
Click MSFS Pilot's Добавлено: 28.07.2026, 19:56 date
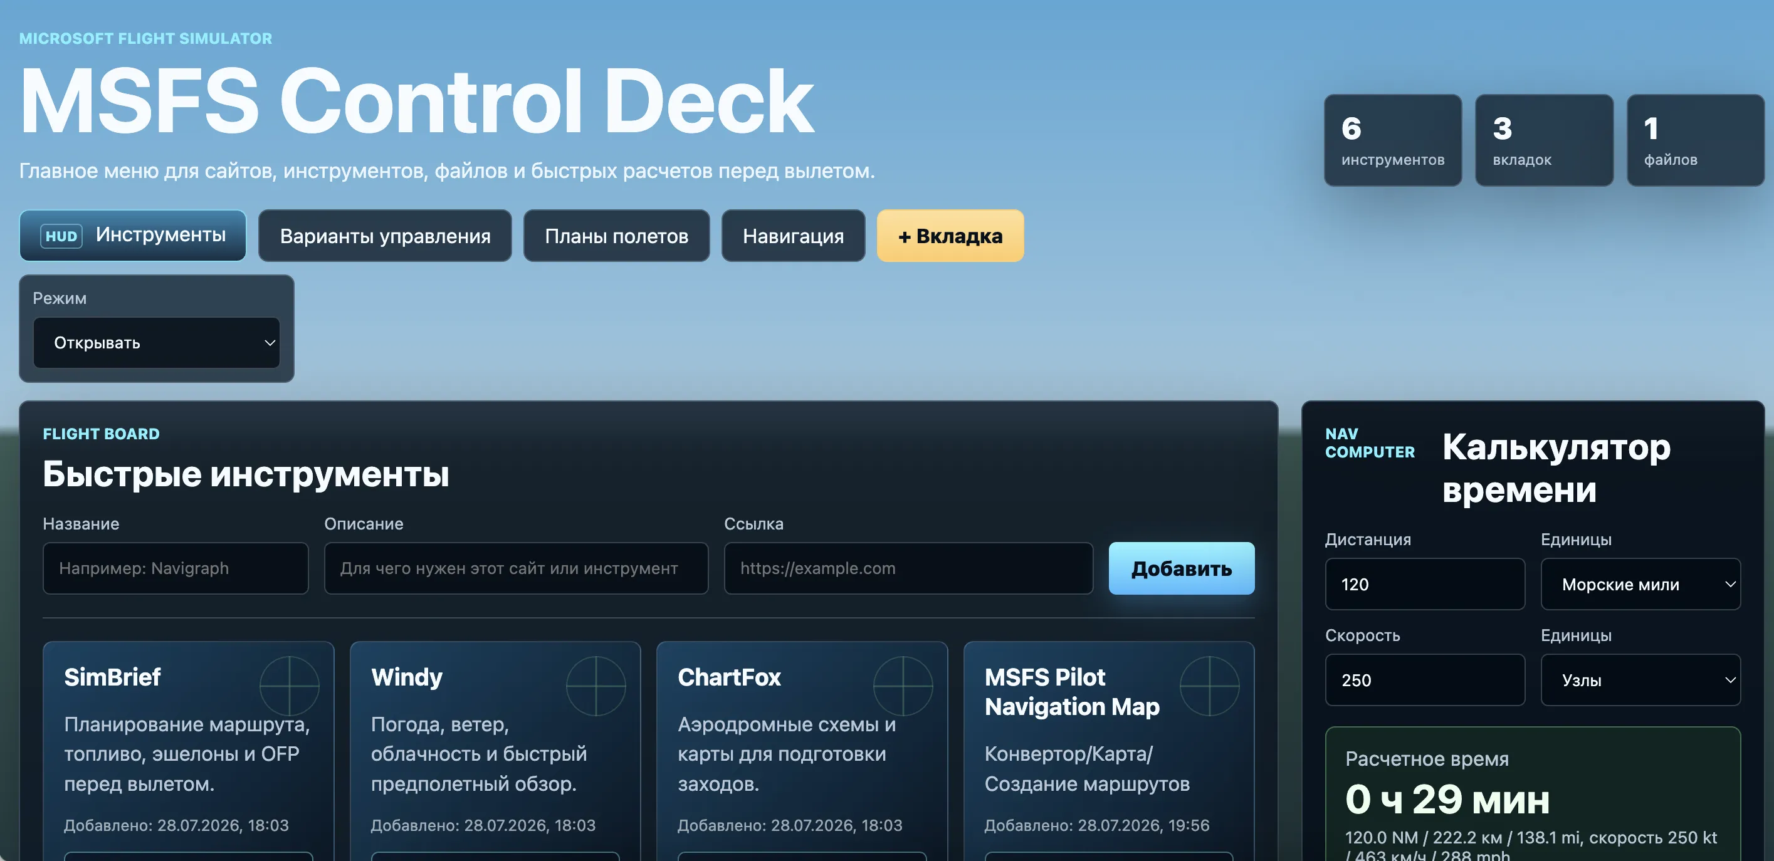click(1096, 825)
